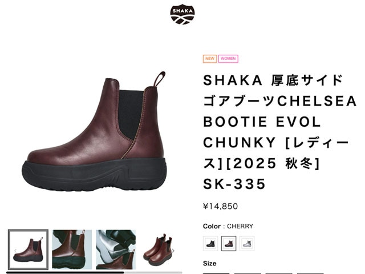The height and width of the screenshot is (274, 365).
Task: Choose the first size button under Size
Action: click(x=216, y=273)
